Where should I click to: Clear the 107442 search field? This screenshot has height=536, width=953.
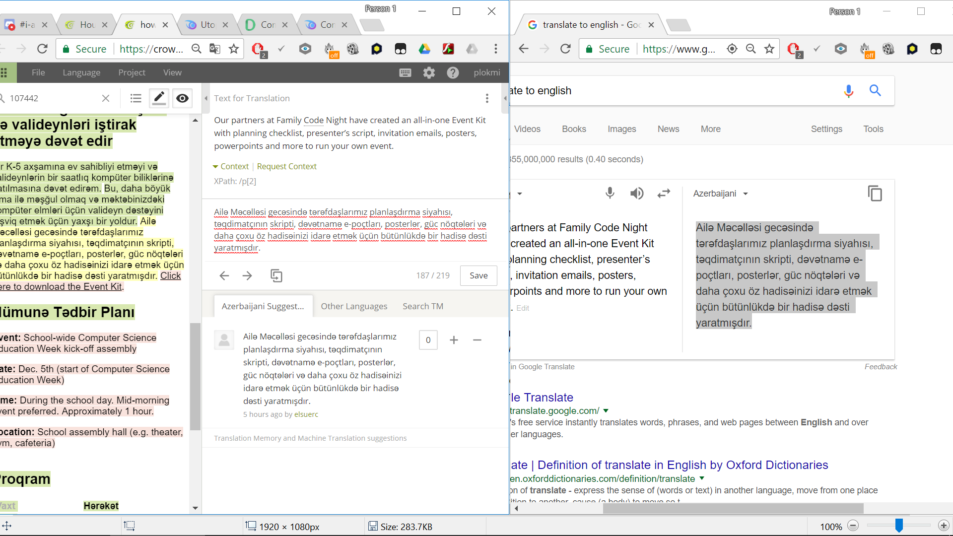click(106, 98)
